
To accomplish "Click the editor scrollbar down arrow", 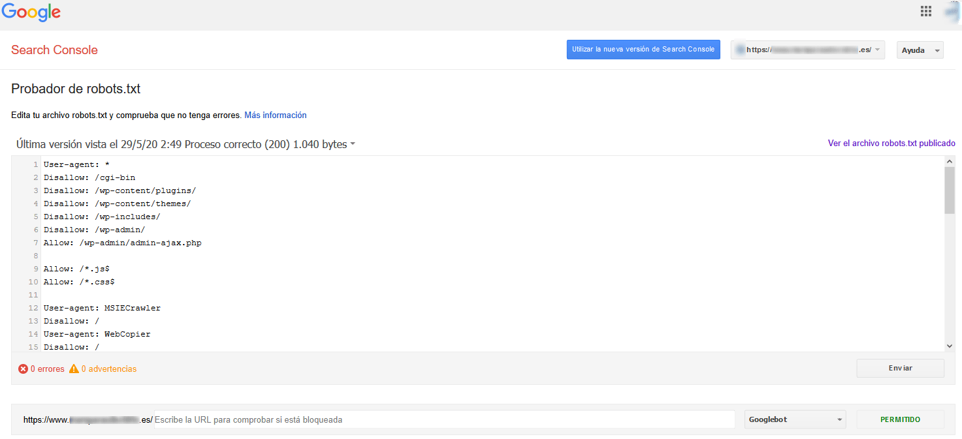I will (950, 346).
